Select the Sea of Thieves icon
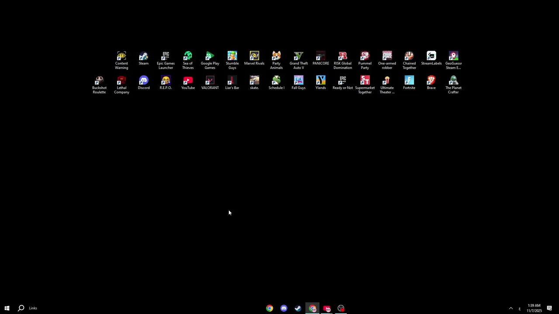The image size is (559, 314). pos(188,60)
